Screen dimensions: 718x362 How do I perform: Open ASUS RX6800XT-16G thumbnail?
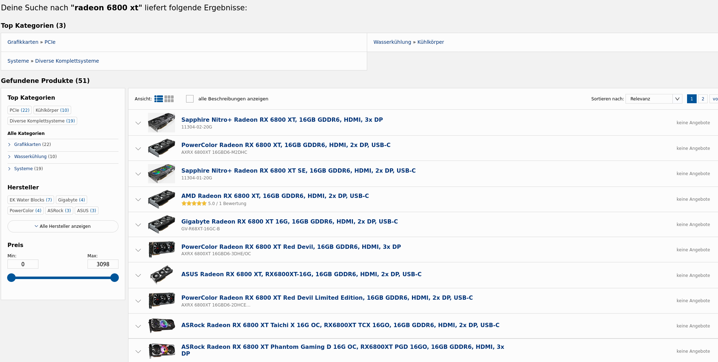pos(162,275)
